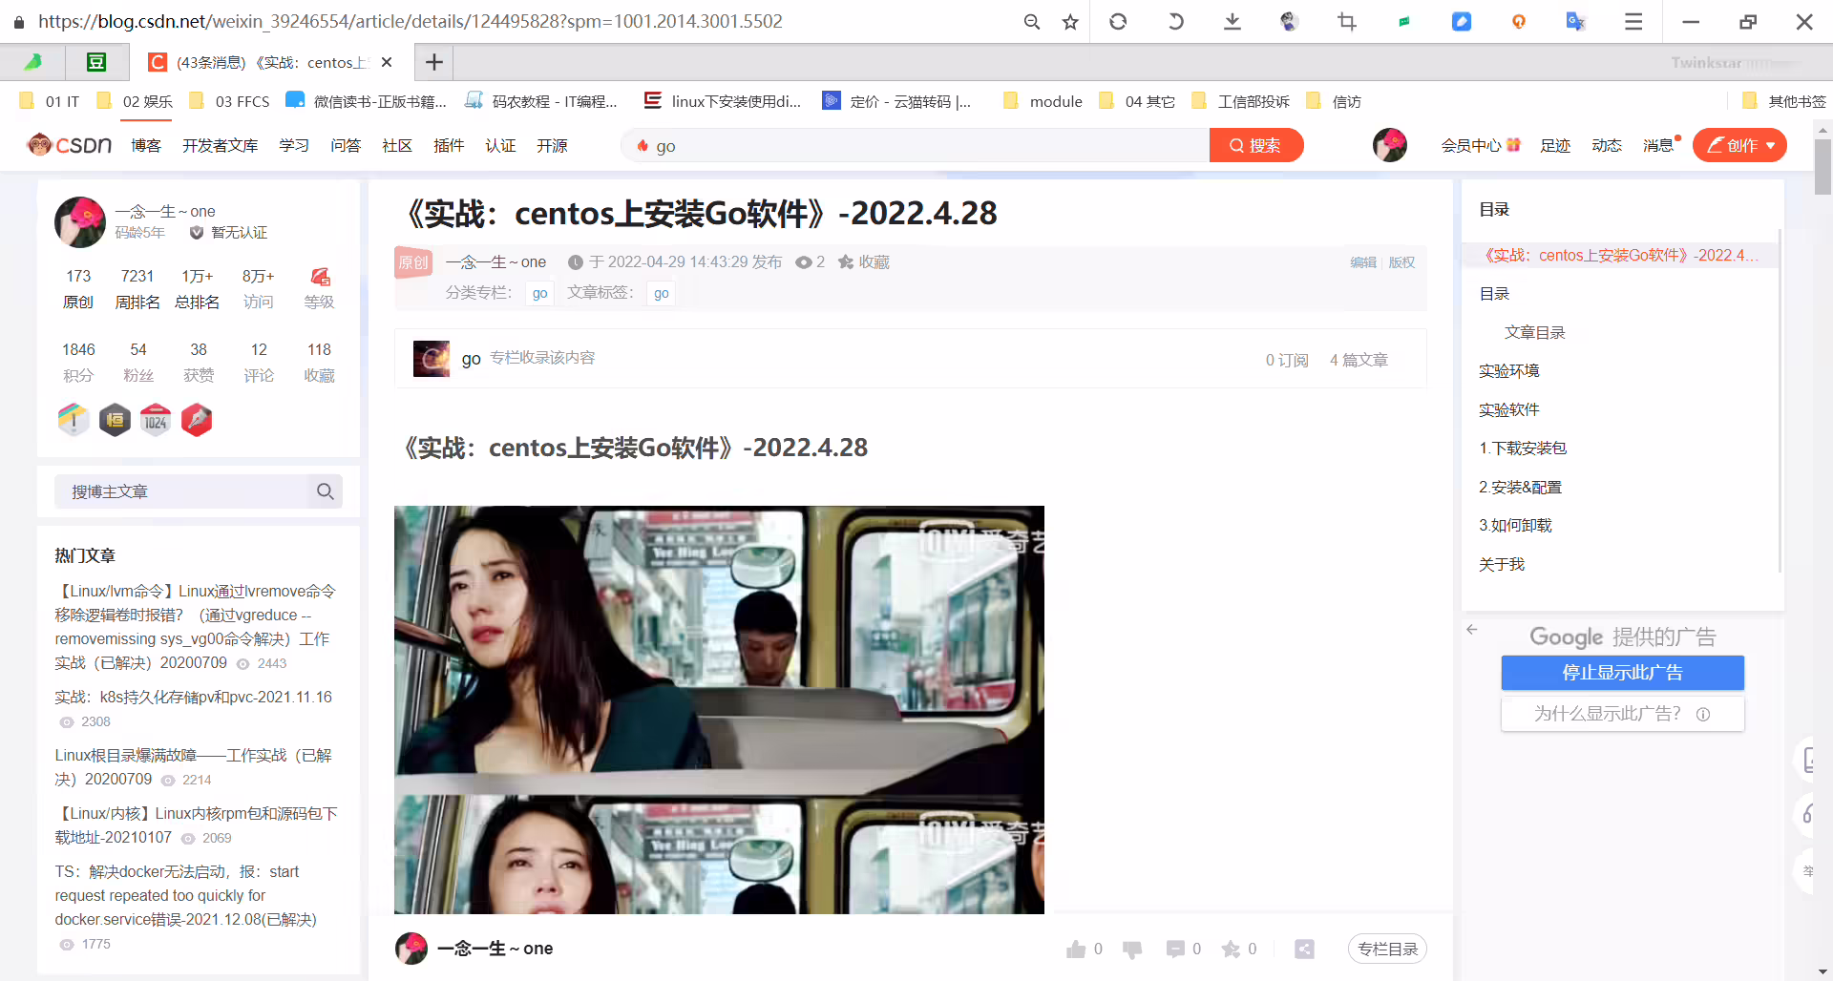
Task: Click the dark hexagon medal badge
Action: (x=115, y=420)
